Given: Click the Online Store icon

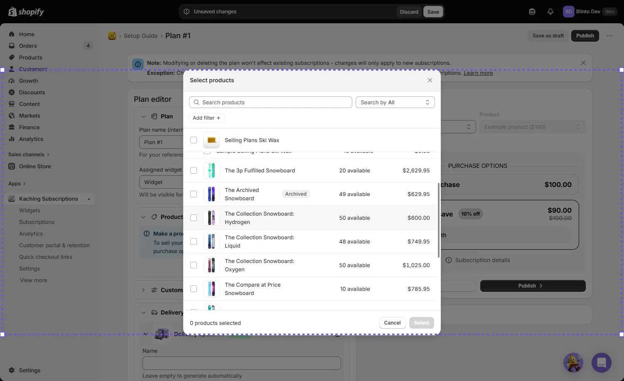Looking at the screenshot, I should [x=12, y=166].
